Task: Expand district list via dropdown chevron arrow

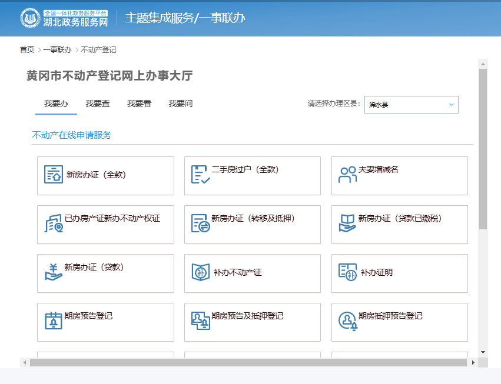Action: (452, 105)
